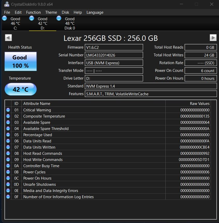The width and height of the screenshot is (219, 223).
Task: Click the Features field with S.M.A.R.T., TRIM
Action: click(x=151, y=94)
